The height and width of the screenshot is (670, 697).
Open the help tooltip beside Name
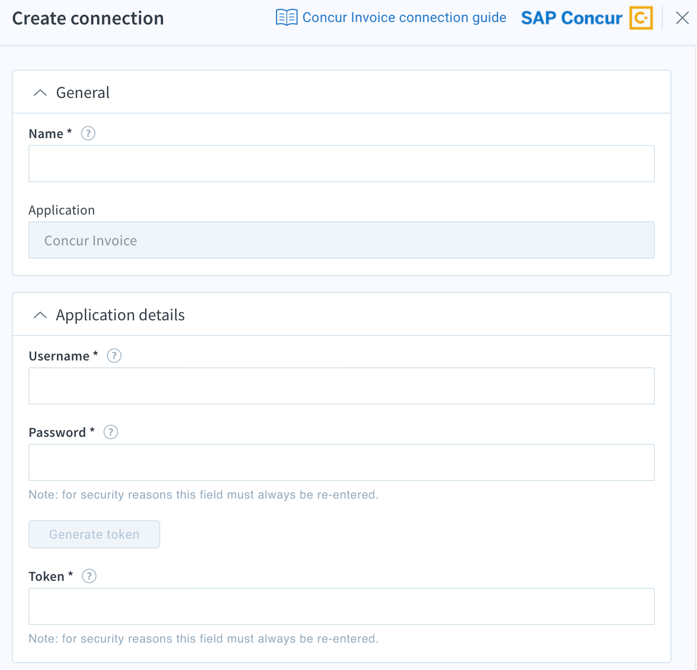click(x=88, y=133)
